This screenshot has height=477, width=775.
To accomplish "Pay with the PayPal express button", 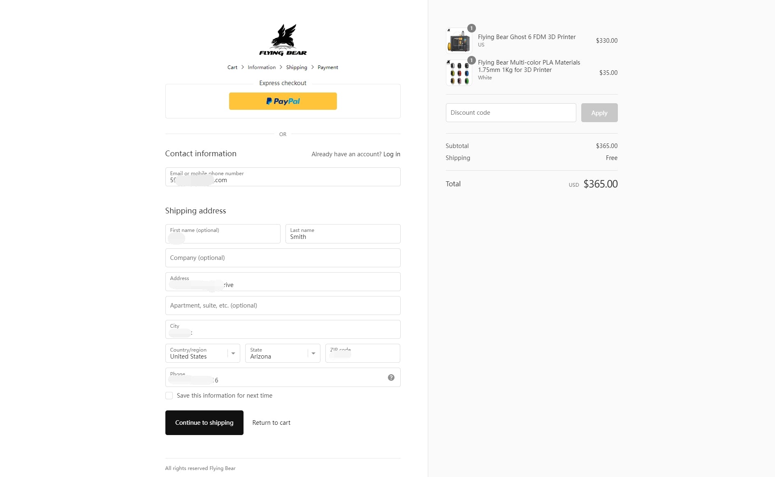I will [x=283, y=101].
